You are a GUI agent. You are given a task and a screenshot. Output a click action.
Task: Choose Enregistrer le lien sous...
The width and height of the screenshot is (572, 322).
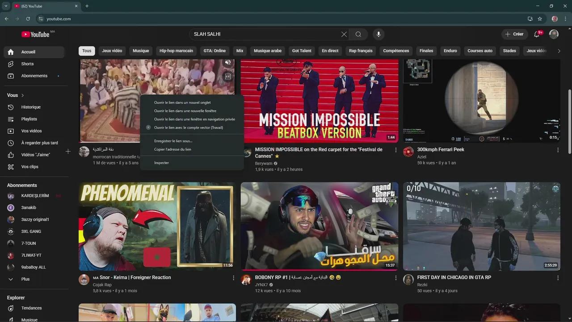pos(192,141)
